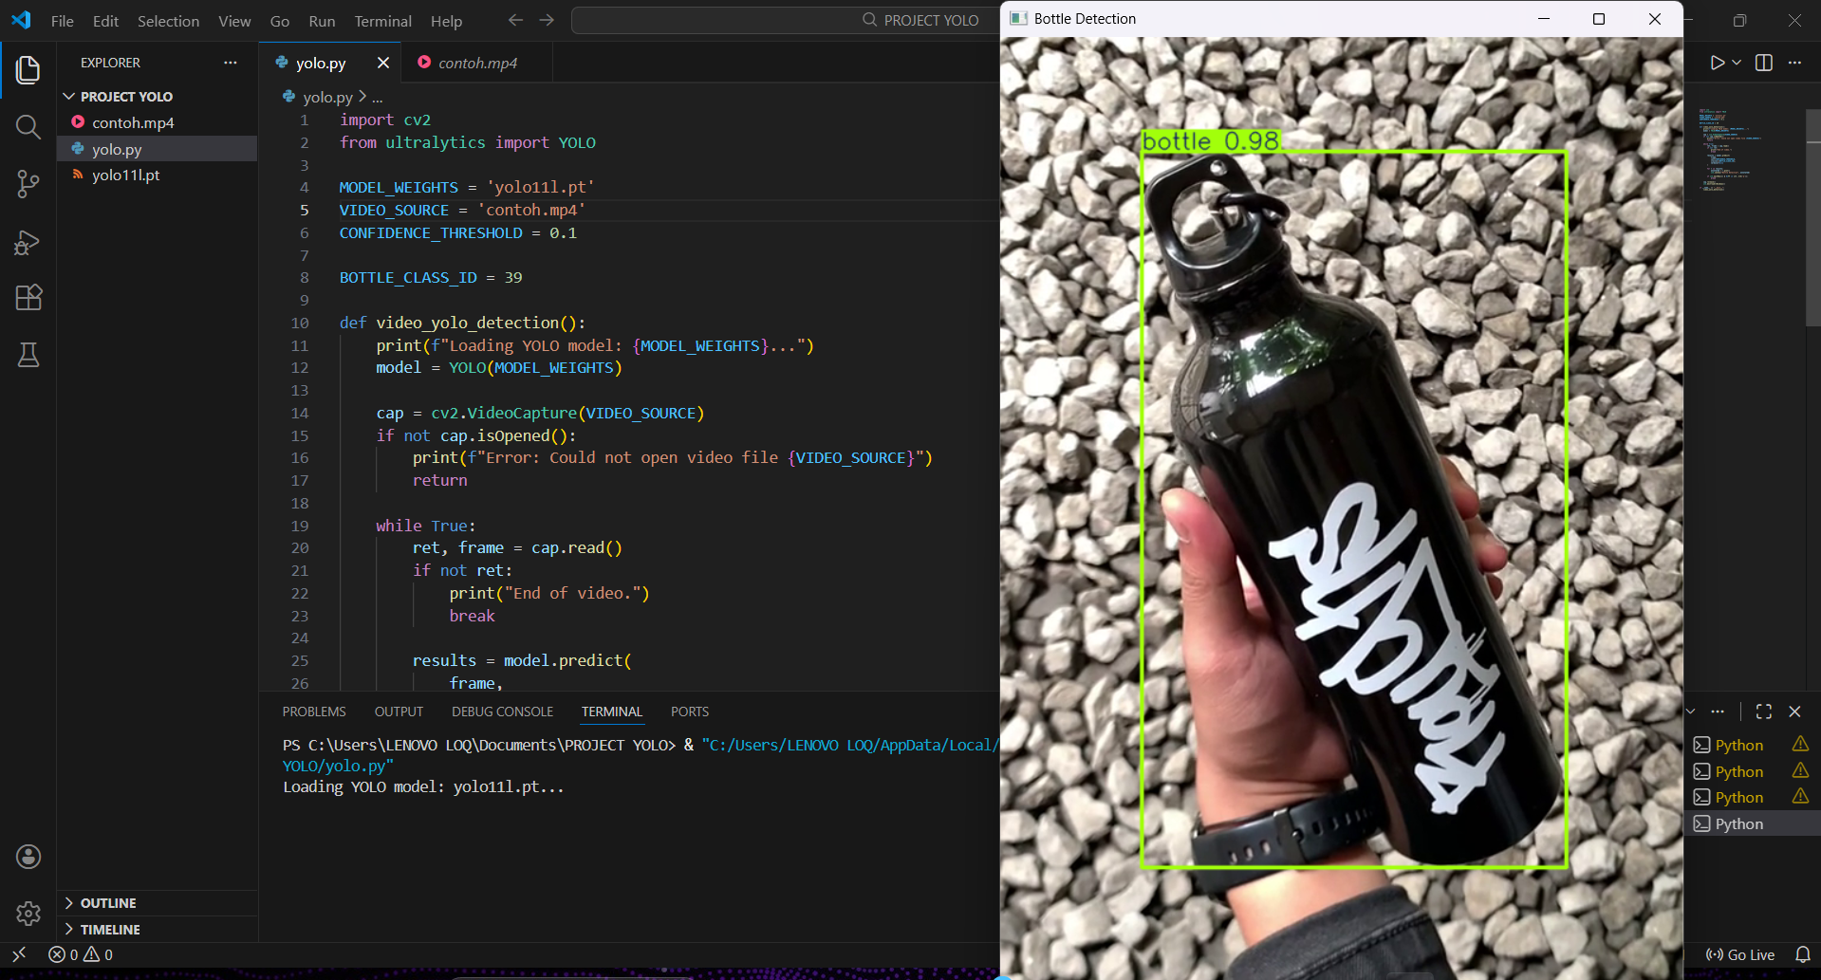Open notifications bell in status bar
Screen dimensions: 1821x980
point(1802,954)
